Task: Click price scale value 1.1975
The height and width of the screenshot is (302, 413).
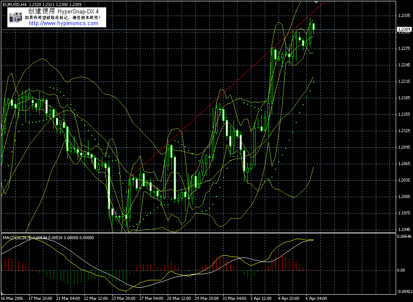Action: pos(404,213)
